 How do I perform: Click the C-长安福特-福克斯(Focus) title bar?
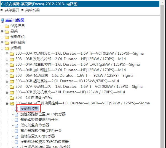(x=80, y=4)
